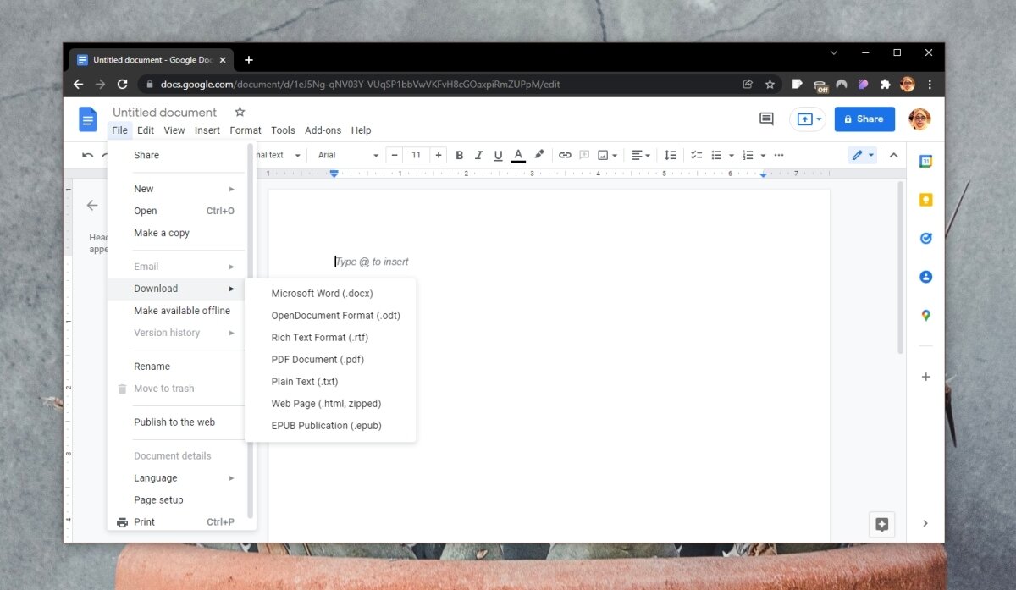Open the Insert menu

pyautogui.click(x=207, y=130)
